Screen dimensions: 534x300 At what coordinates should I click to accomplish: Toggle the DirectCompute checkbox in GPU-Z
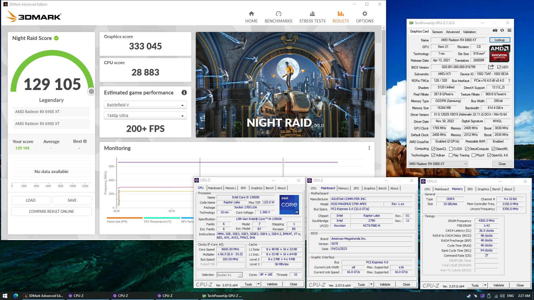tap(467, 149)
